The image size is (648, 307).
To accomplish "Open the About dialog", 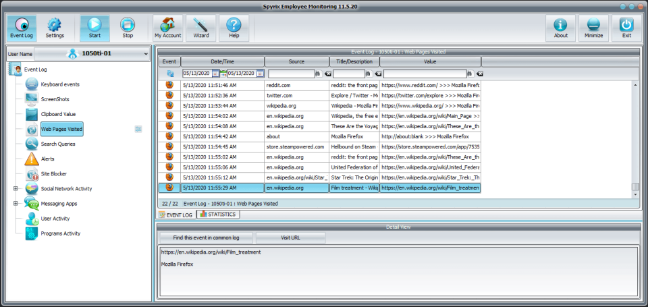I will click(561, 28).
